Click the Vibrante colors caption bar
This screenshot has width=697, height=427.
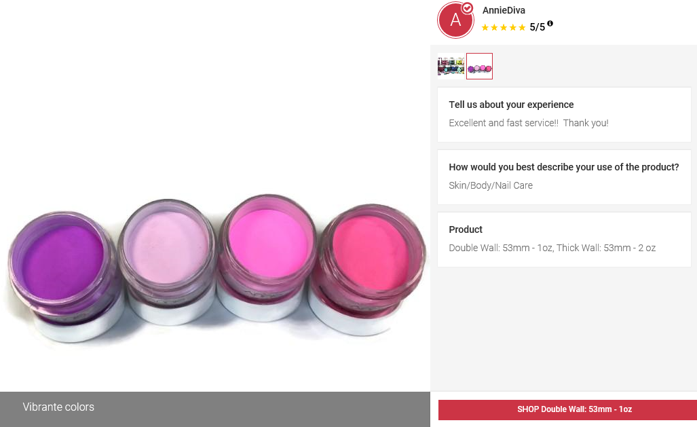(58, 407)
